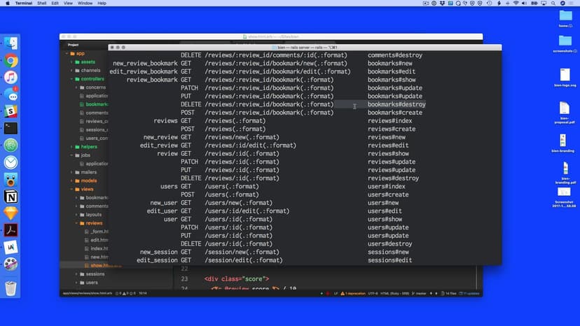Open the Window menu
This screenshot has width=580, height=326.
85,3
